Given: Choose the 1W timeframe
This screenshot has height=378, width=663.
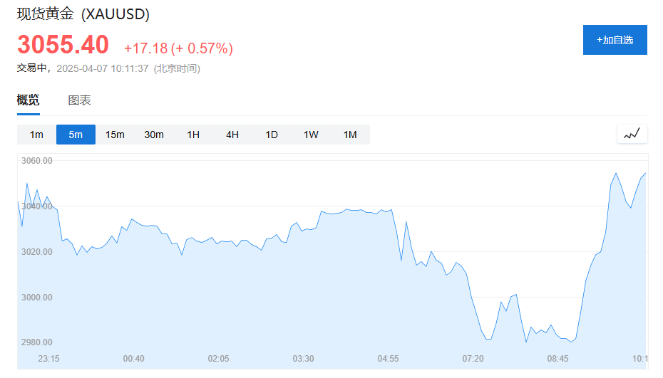Looking at the screenshot, I should point(311,135).
